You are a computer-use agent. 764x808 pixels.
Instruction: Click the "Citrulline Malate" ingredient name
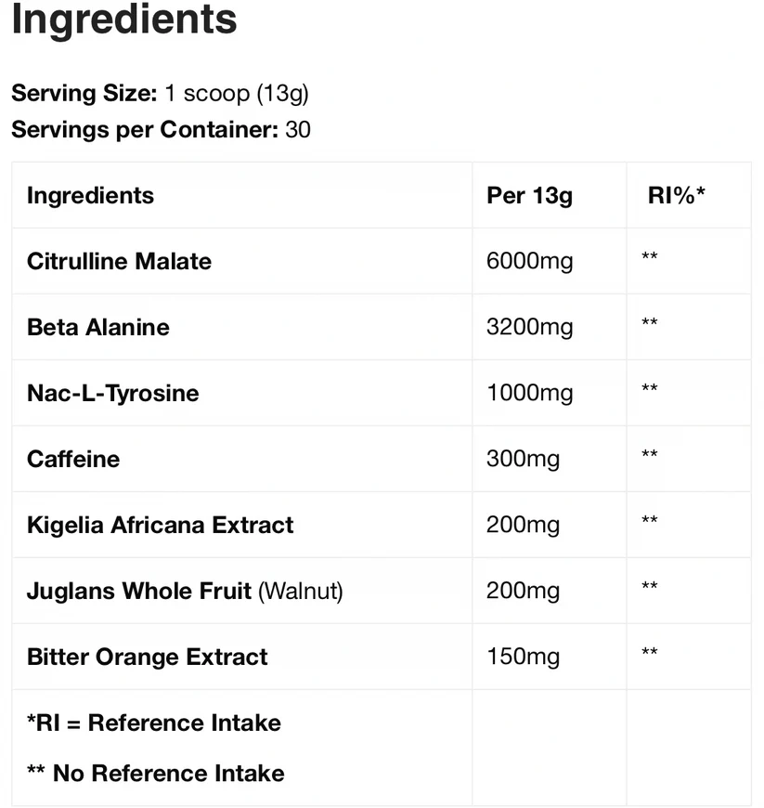tap(119, 261)
